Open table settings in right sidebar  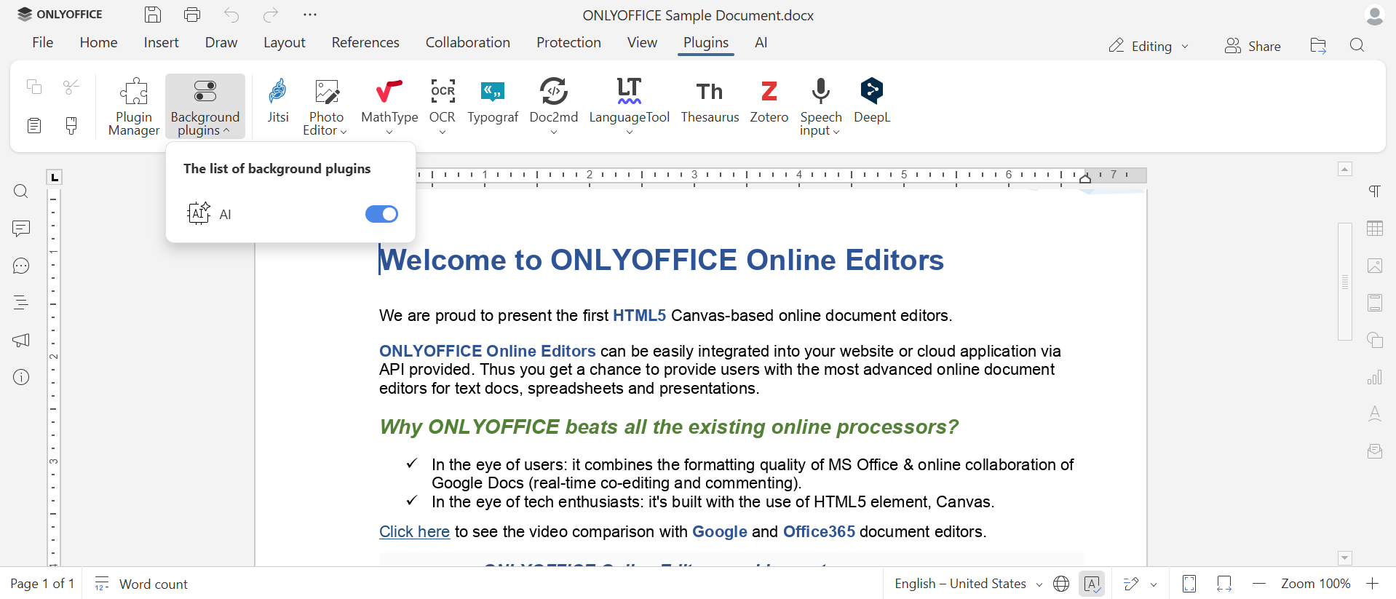pyautogui.click(x=1375, y=229)
